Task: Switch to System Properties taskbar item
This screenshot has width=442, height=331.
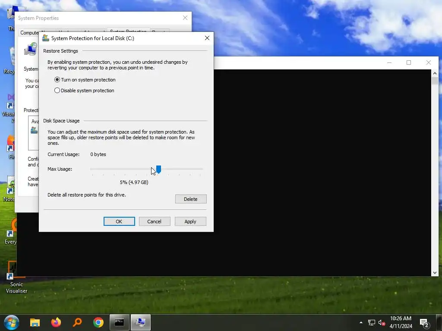Action: [141, 322]
